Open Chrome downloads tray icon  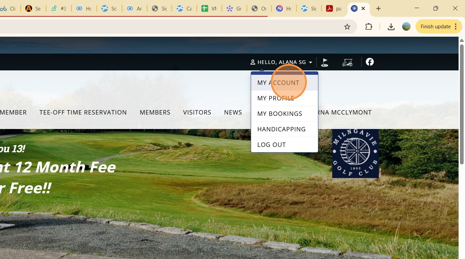[x=391, y=27]
